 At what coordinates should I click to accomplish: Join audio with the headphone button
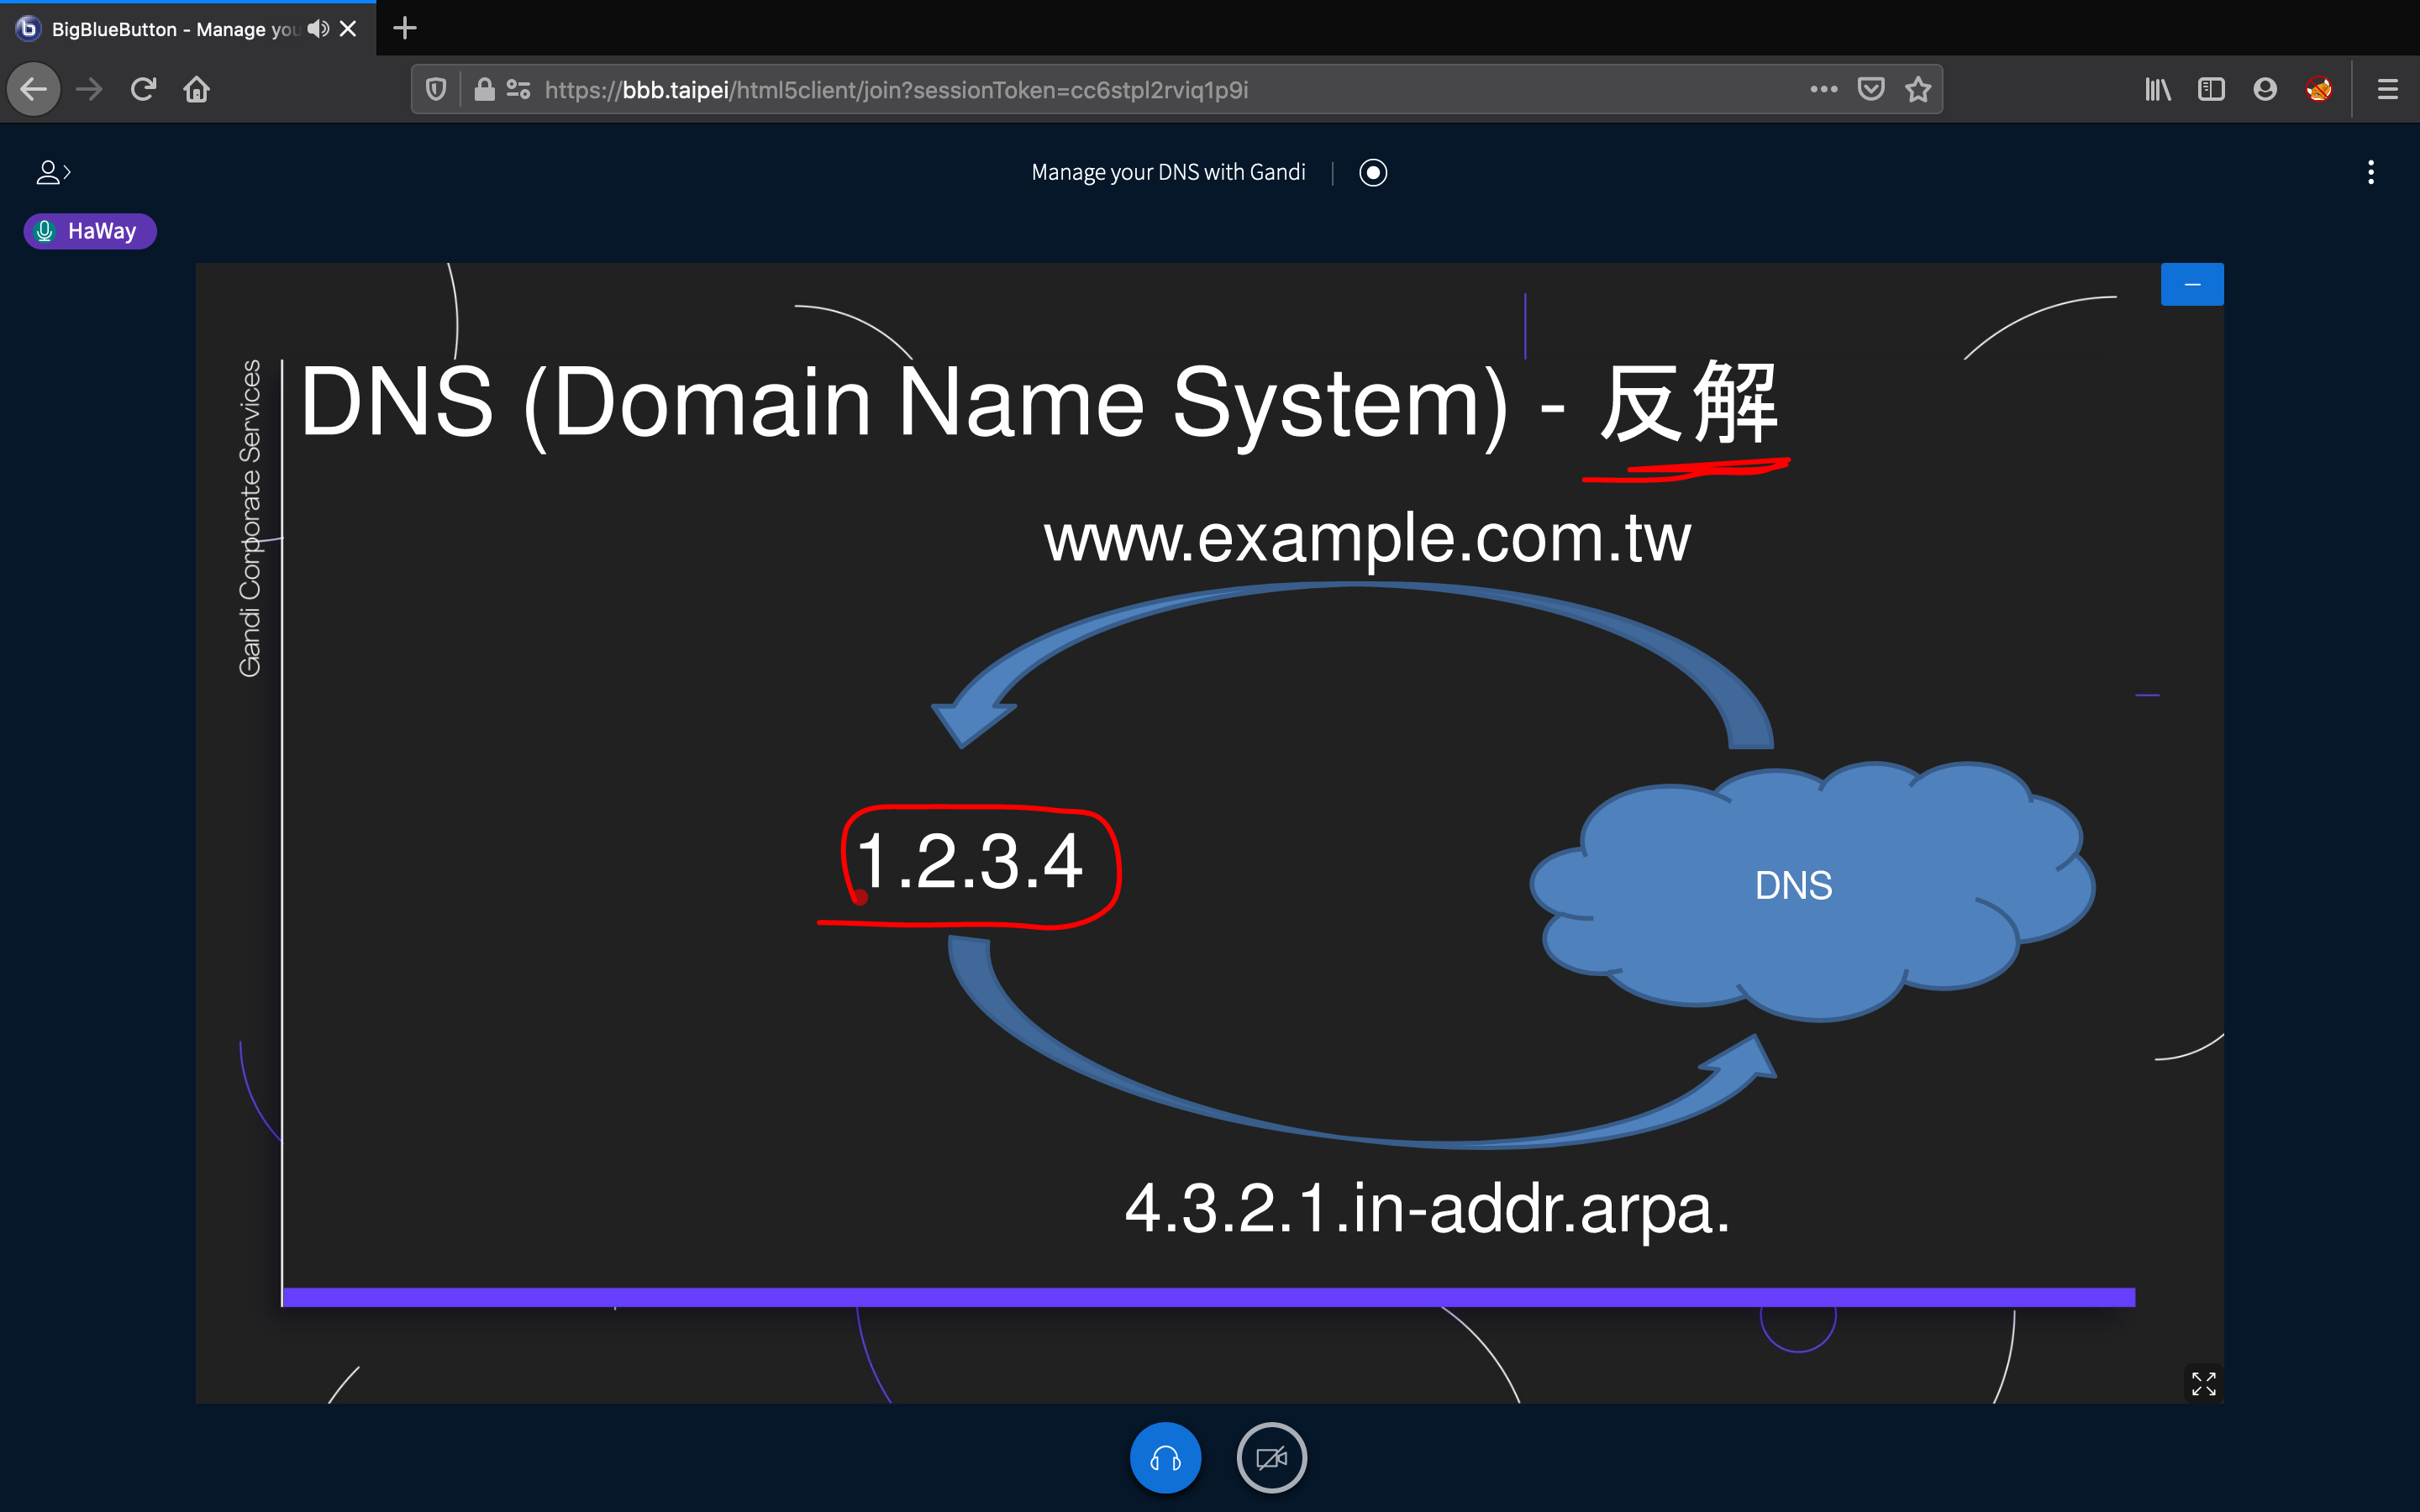1165,1457
